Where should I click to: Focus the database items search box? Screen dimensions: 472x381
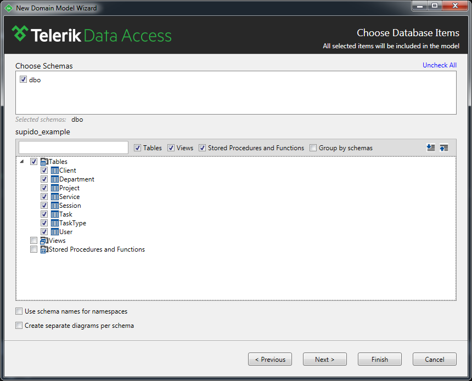(74, 147)
